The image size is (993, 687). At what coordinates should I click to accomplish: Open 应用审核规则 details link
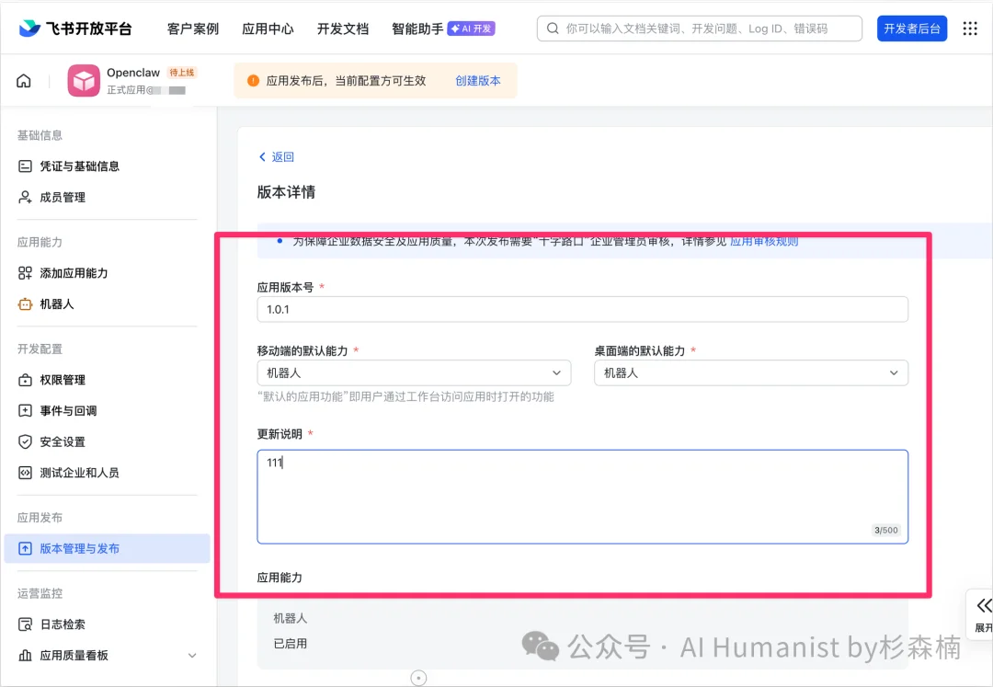[766, 240]
